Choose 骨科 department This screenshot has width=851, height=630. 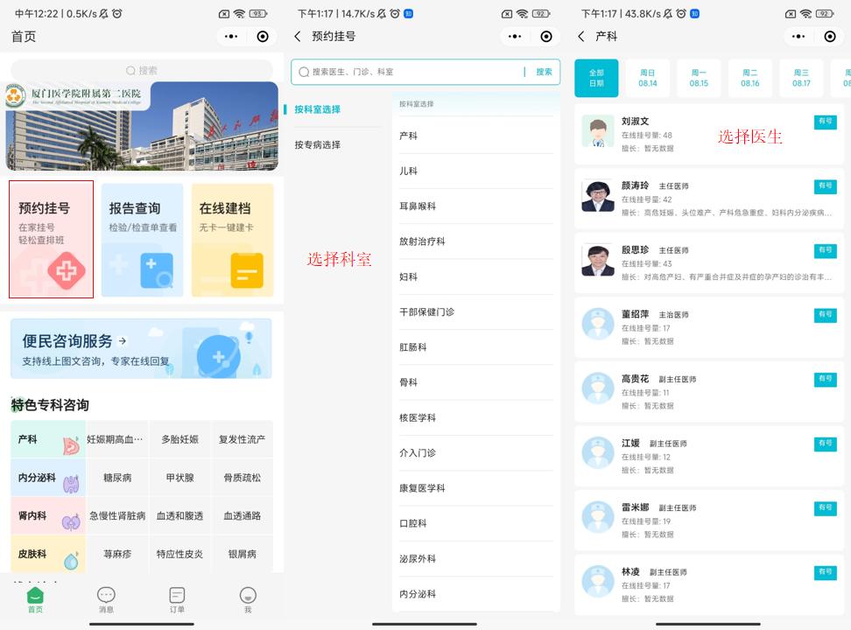[x=476, y=382]
